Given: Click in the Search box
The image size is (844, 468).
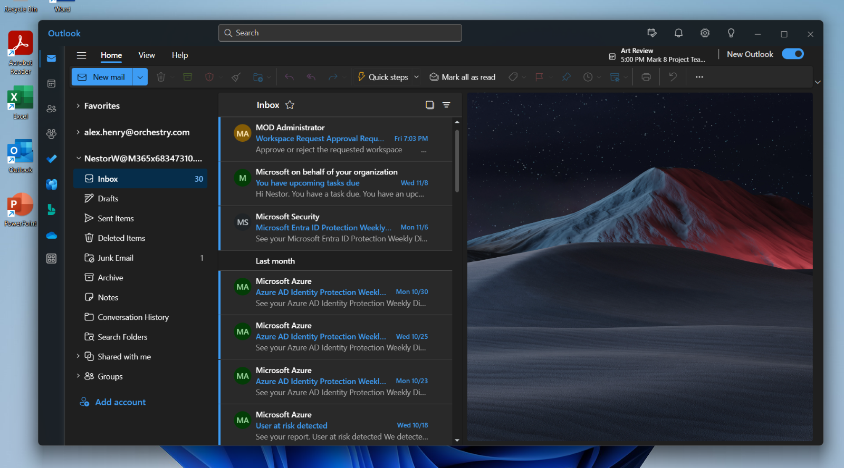Looking at the screenshot, I should 340,33.
